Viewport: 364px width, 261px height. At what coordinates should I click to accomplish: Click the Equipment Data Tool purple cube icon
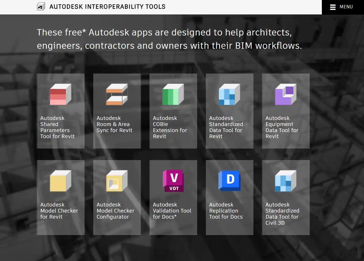[285, 94]
